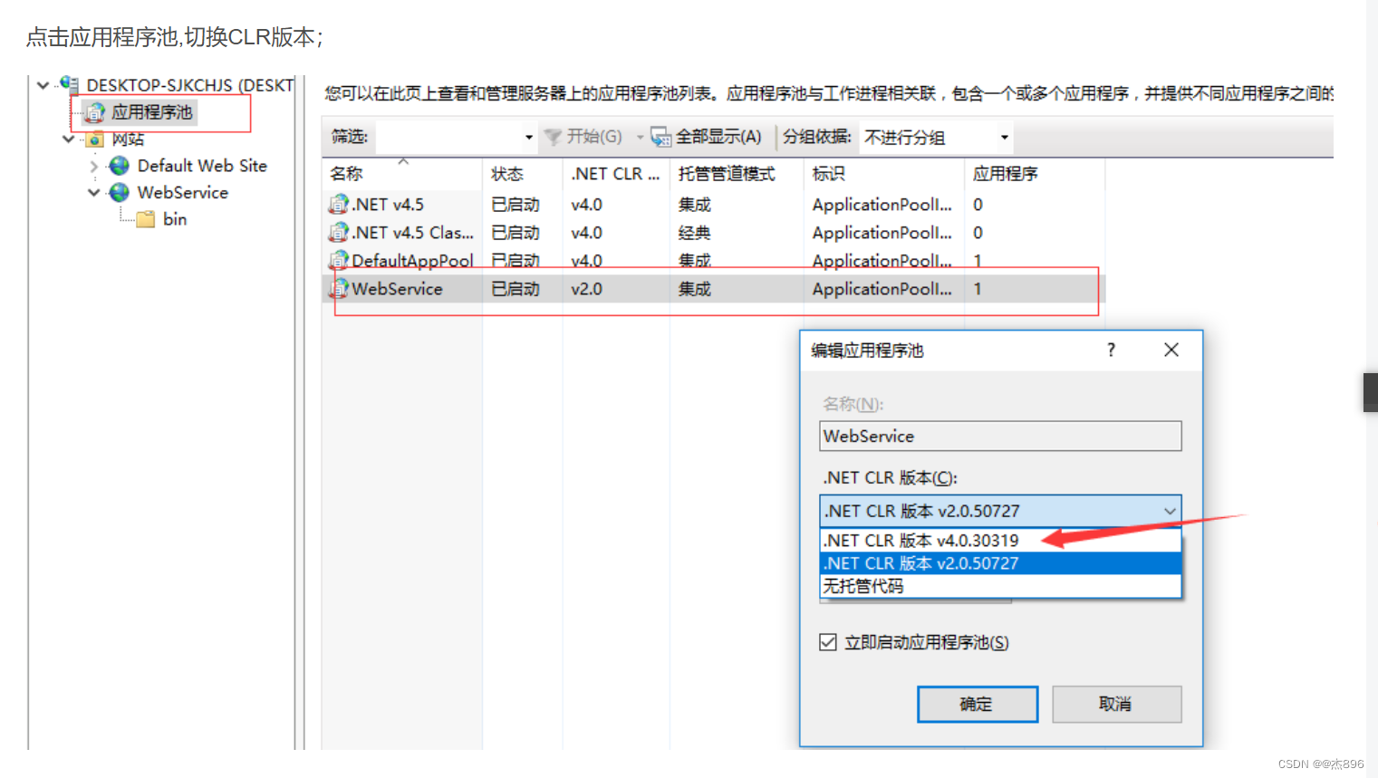Select the DefaultAppPool entry icon
1378x778 pixels.
(336, 260)
